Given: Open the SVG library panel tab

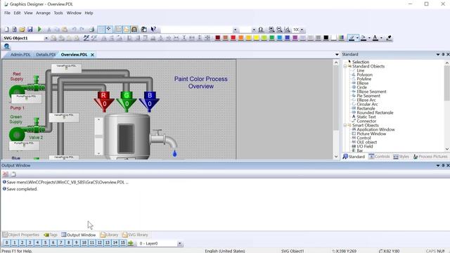Looking at the screenshot, I should click(x=135, y=235).
